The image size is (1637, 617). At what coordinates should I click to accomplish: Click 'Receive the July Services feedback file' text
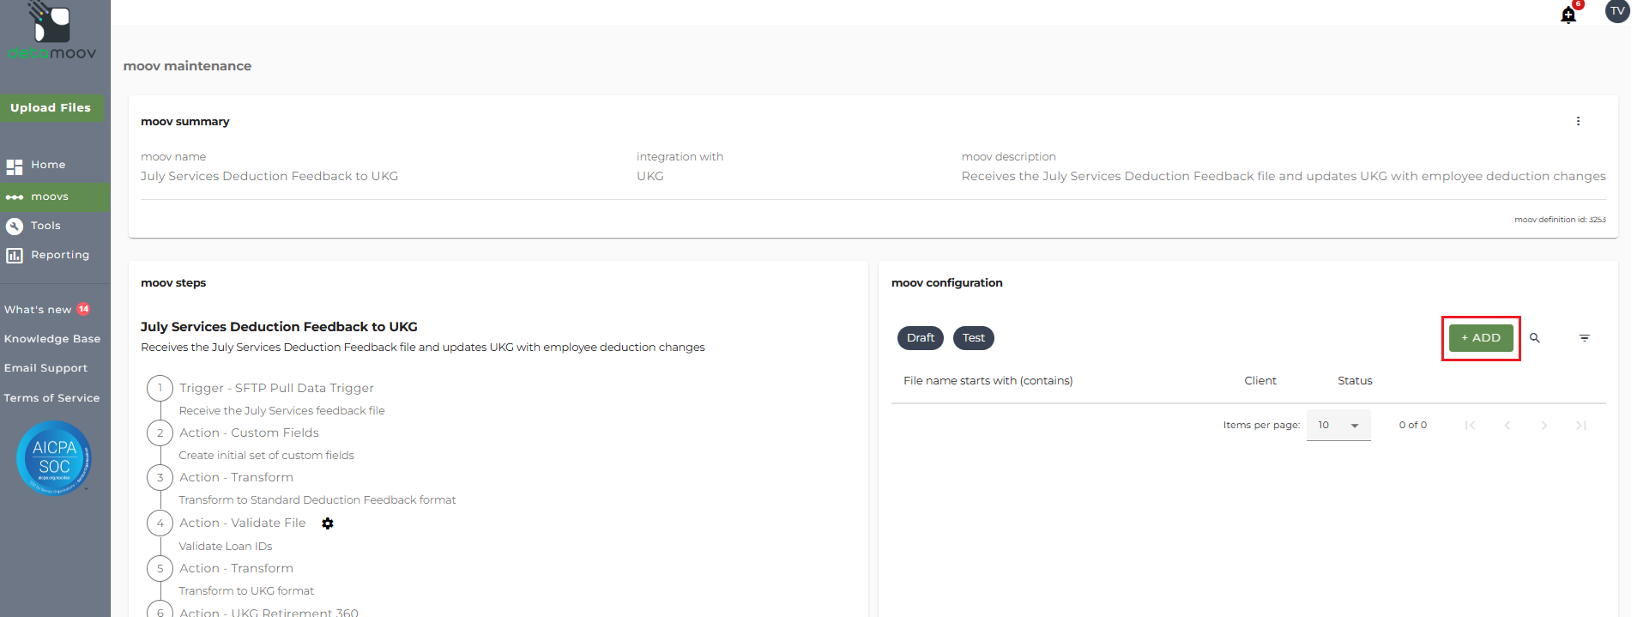[281, 411]
